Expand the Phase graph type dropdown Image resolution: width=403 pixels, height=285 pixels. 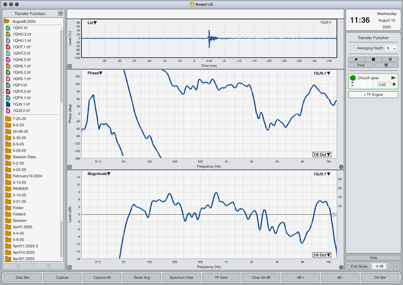tap(95, 73)
